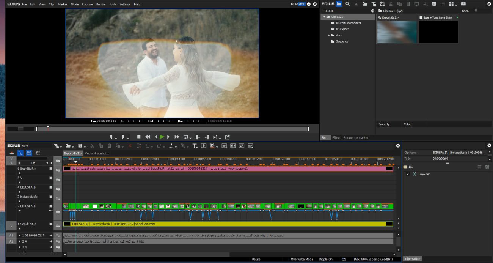The width and height of the screenshot is (493, 263).
Task: Toggle insert/overwrite mode icon
Action: [x=11, y=153]
